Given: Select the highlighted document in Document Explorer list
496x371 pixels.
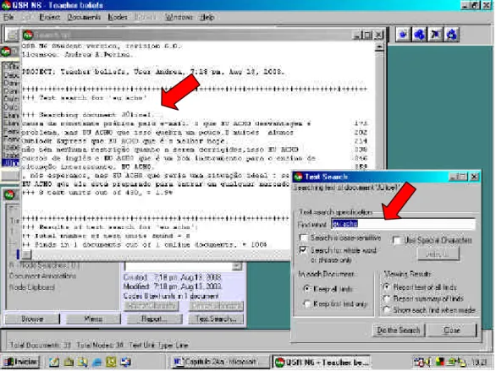Looking at the screenshot, I should (x=11, y=163).
